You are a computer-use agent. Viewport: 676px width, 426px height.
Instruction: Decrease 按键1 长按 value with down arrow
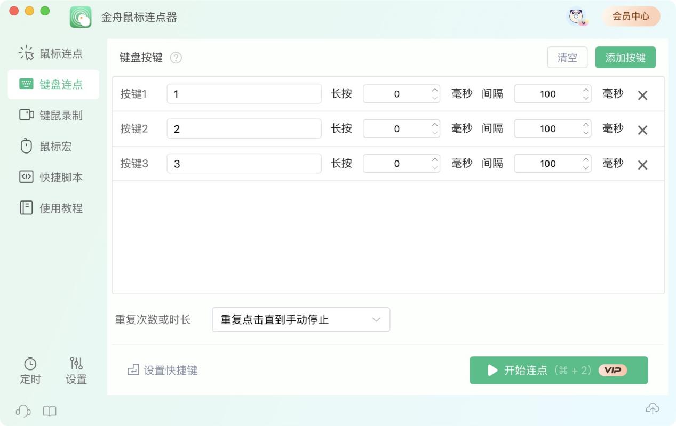point(435,98)
